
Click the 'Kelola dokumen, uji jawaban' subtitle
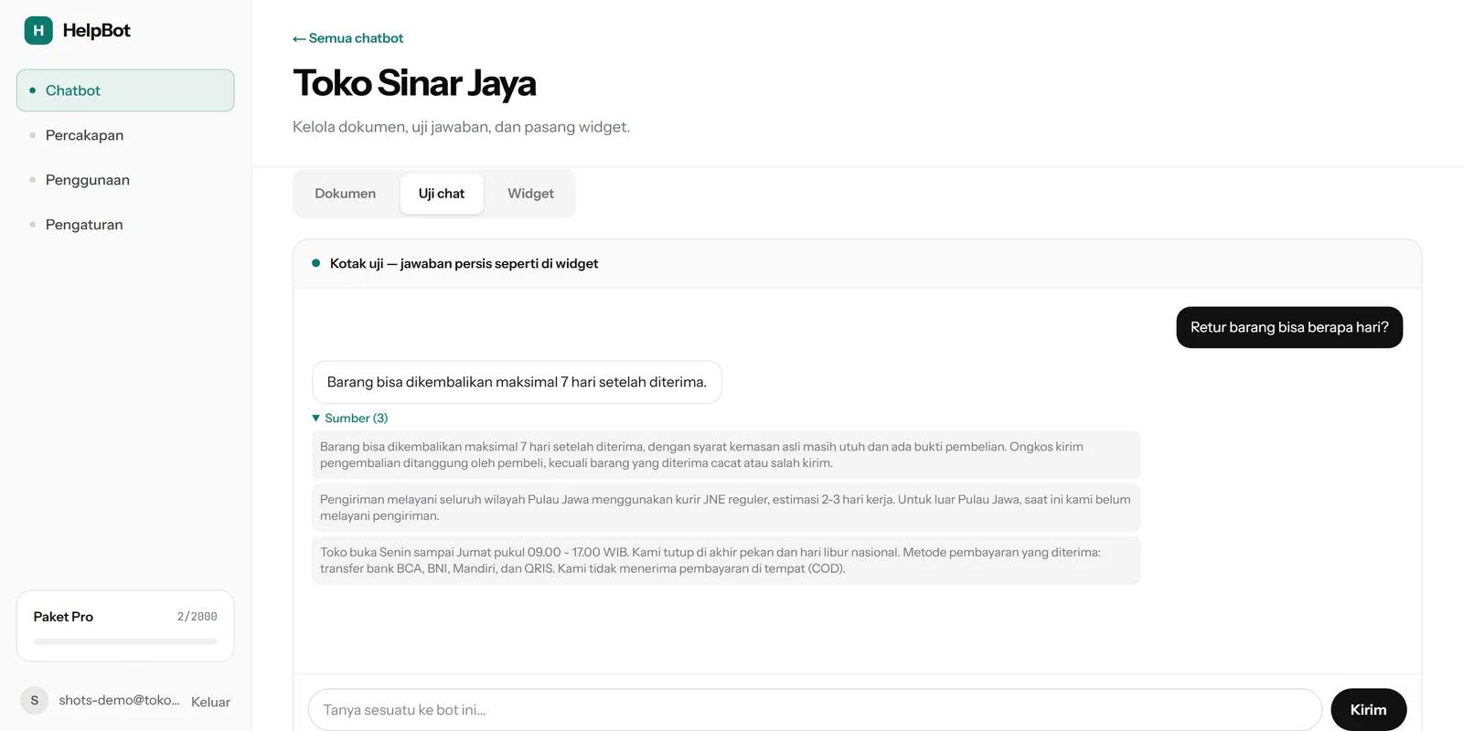click(x=461, y=127)
